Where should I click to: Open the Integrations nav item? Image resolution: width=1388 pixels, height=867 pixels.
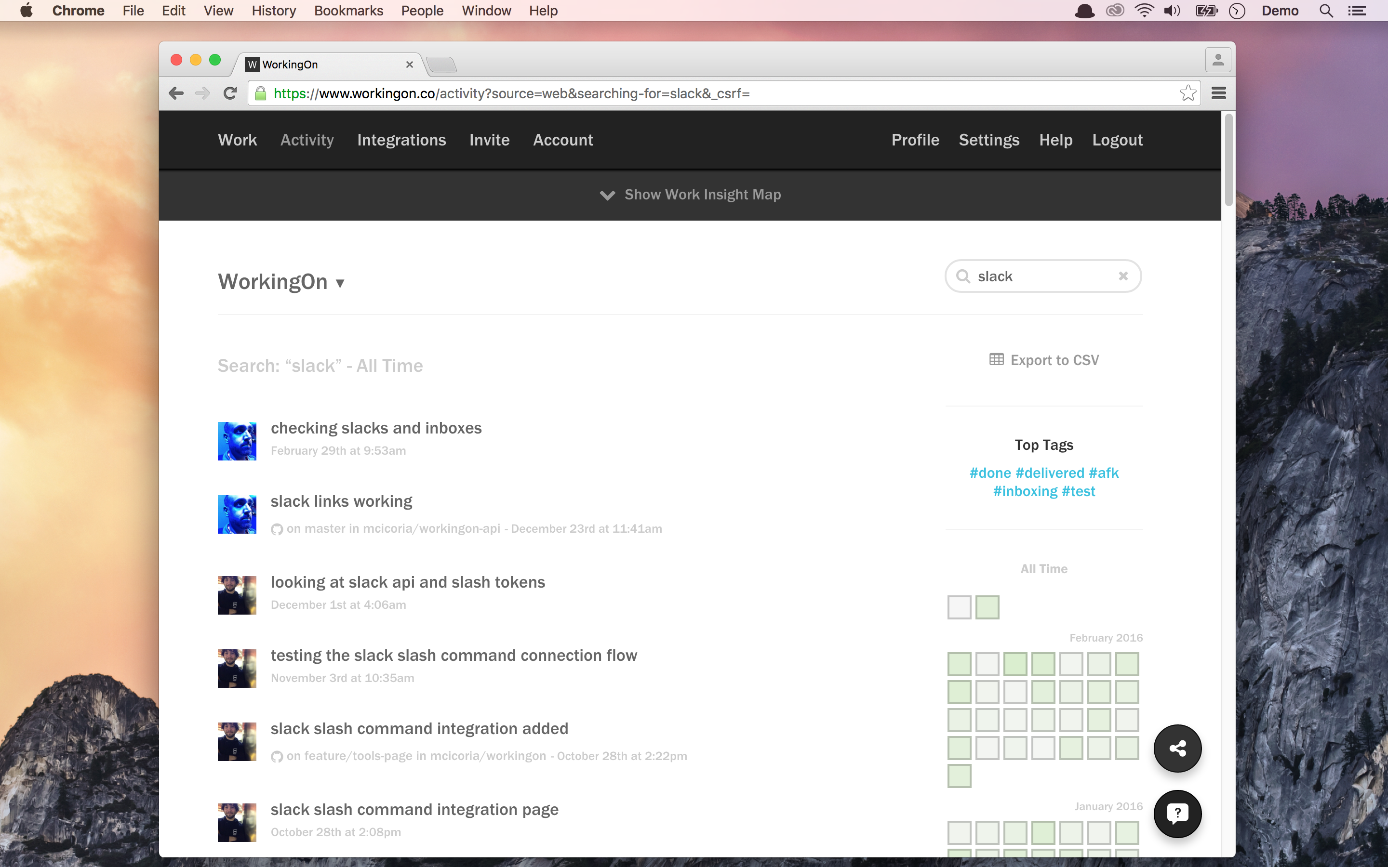point(401,140)
